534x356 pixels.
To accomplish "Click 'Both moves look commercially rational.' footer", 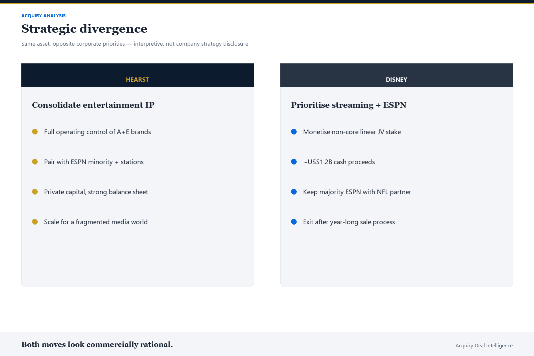I will click(97, 344).
